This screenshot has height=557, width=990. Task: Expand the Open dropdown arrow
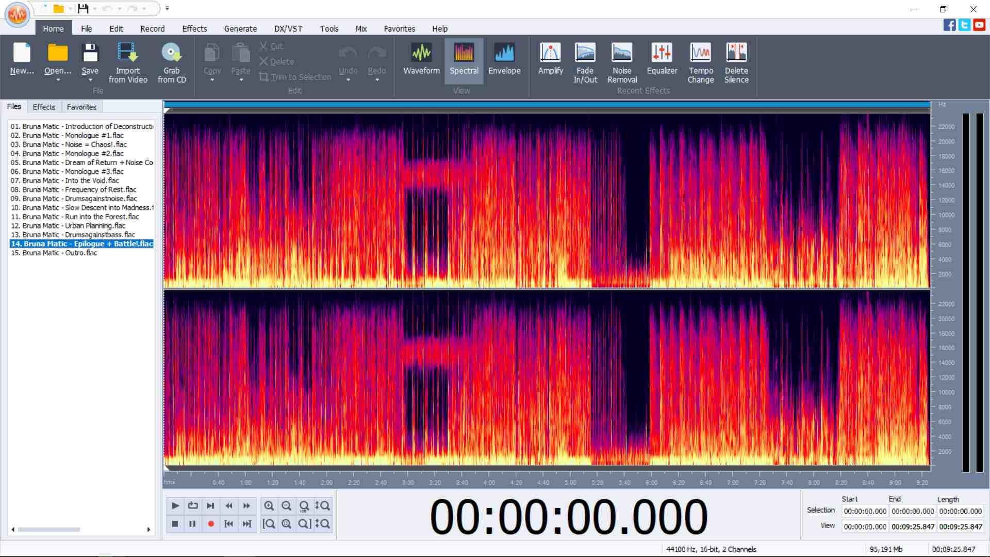tap(58, 80)
